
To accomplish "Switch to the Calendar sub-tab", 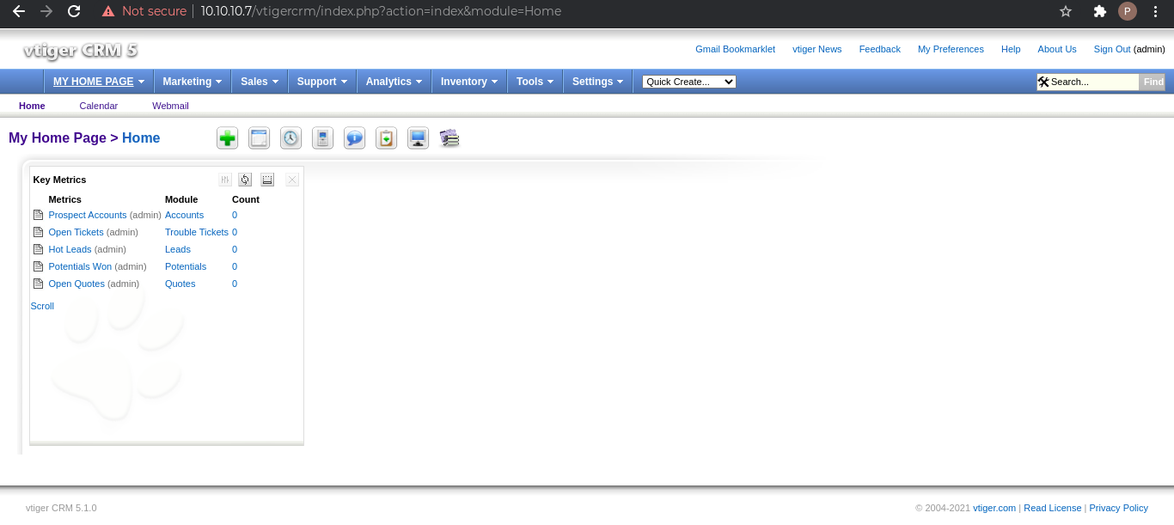I will click(x=99, y=106).
